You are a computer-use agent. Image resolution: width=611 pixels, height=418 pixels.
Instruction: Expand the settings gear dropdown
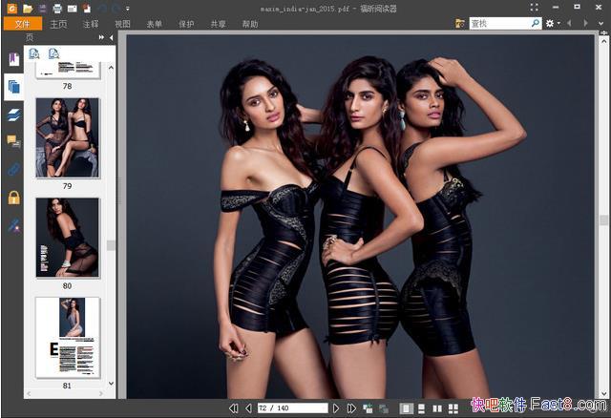click(x=552, y=23)
